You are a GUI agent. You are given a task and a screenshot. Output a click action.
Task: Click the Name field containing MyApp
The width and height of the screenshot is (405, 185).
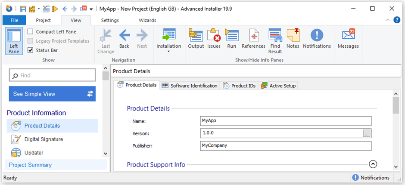(286, 121)
